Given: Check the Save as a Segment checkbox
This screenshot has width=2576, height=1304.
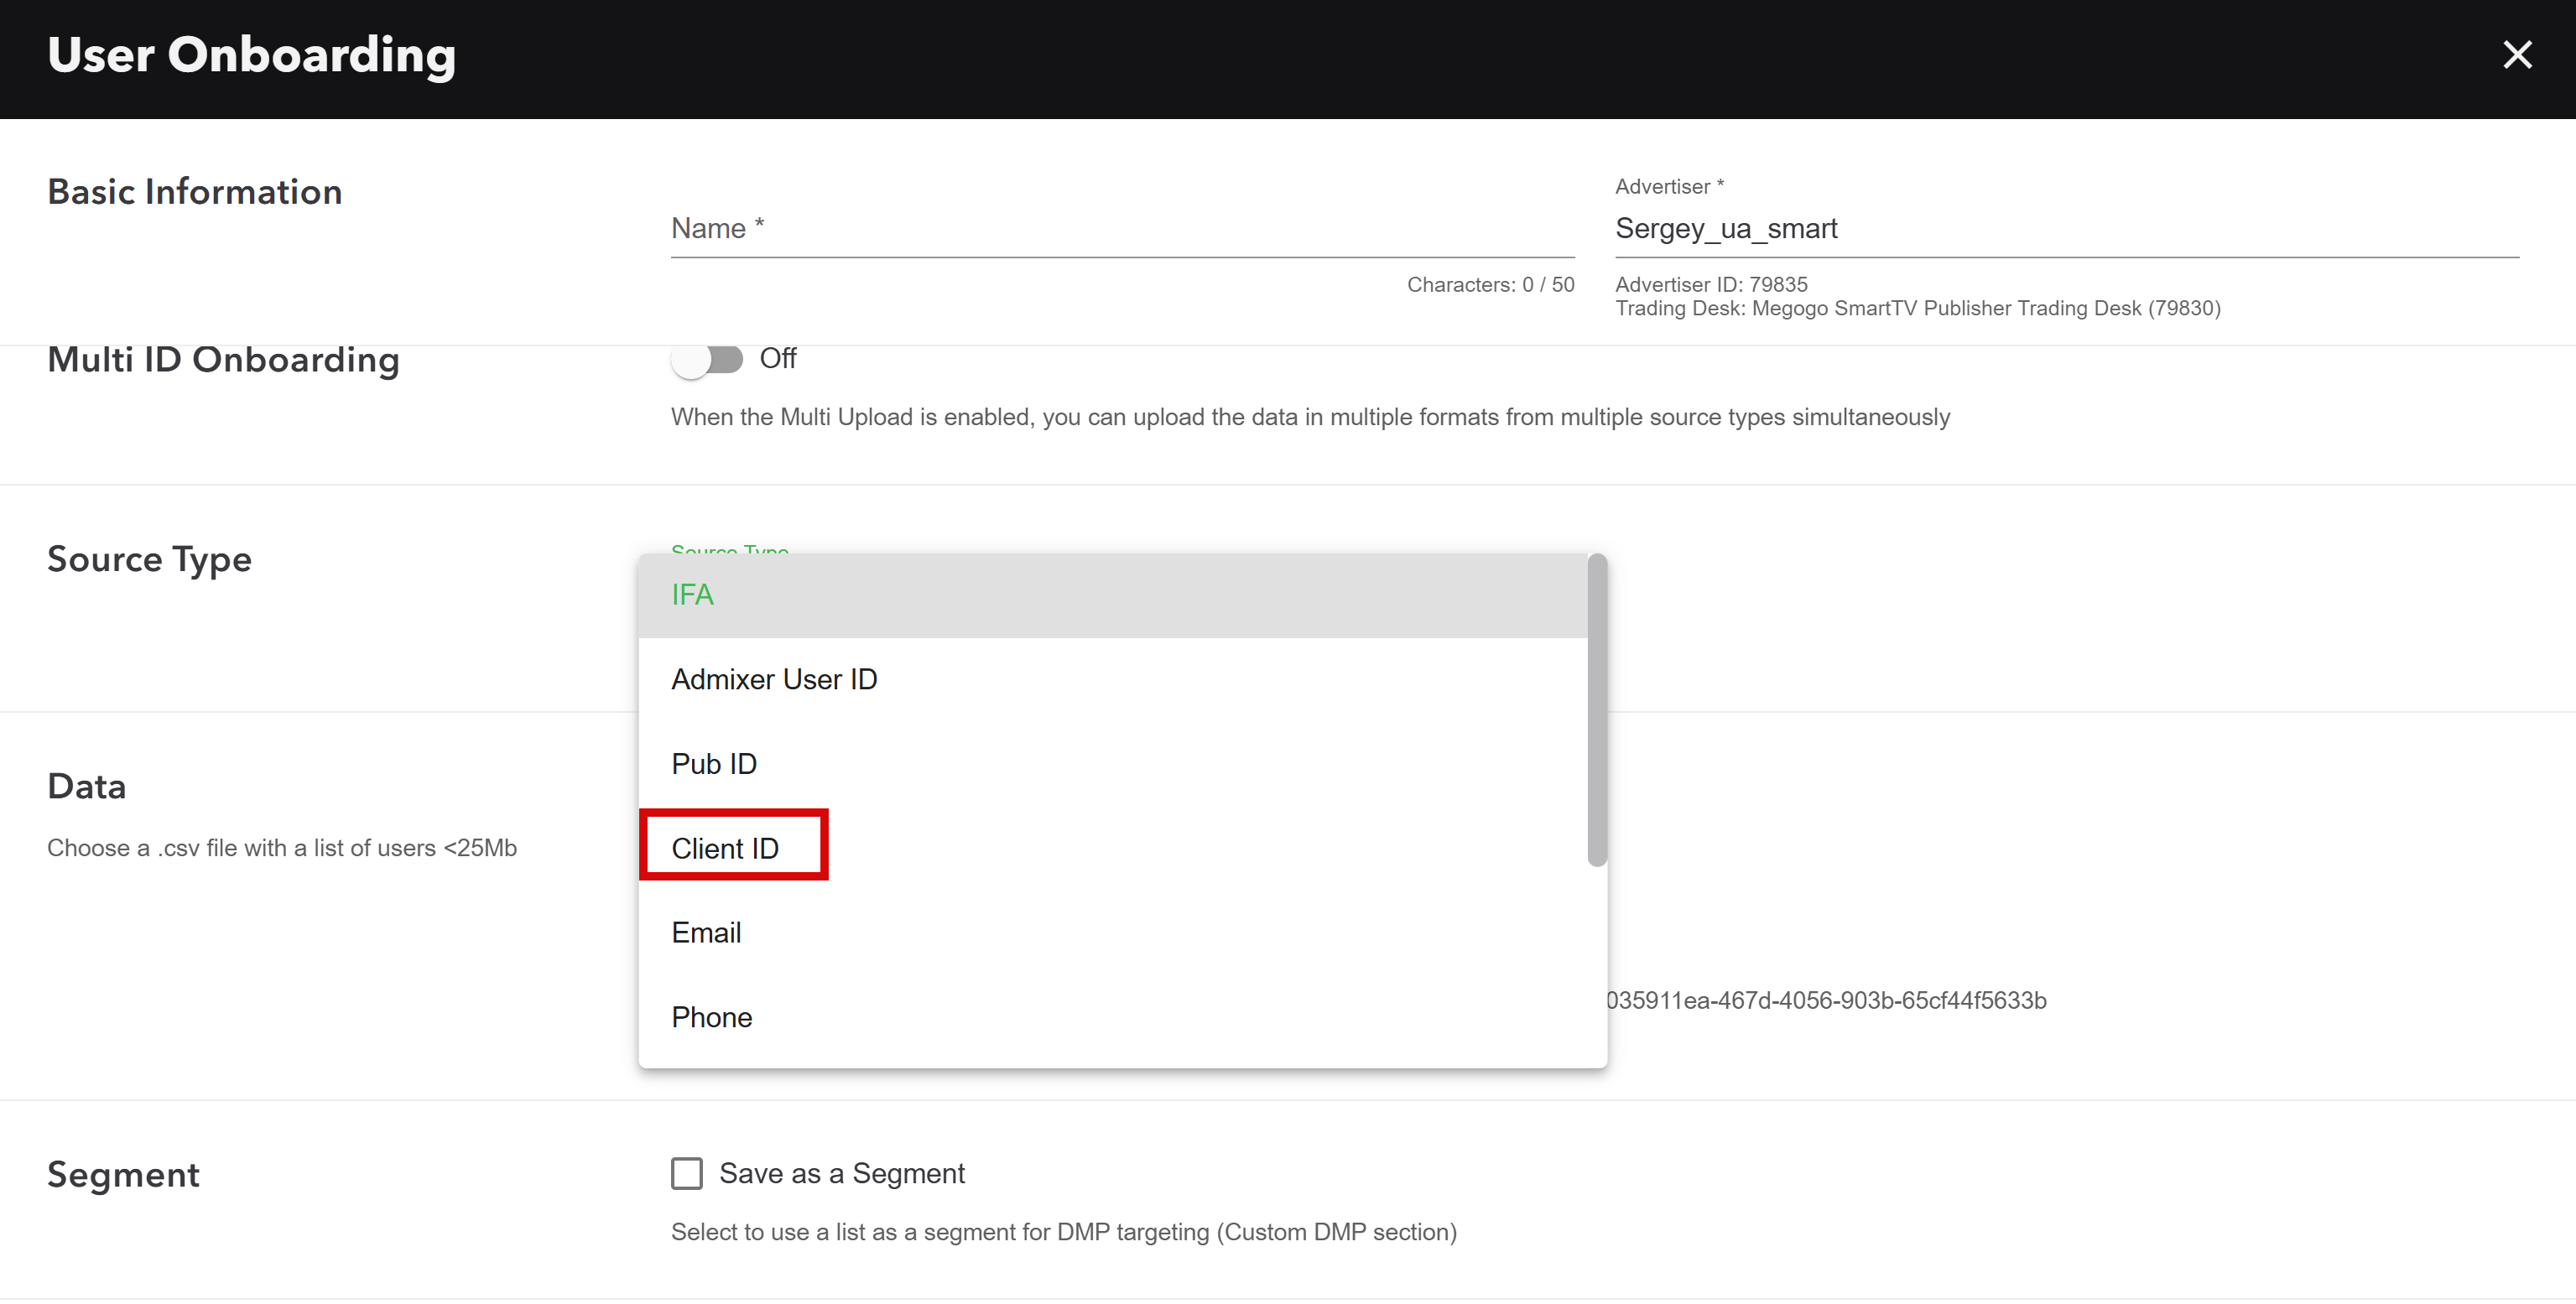Looking at the screenshot, I should pos(687,1173).
